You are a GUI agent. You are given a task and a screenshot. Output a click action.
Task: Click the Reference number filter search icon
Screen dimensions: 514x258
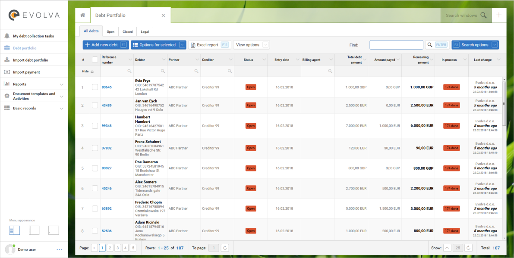pos(129,71)
